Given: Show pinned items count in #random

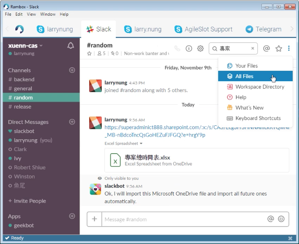Looking at the screenshot, I should click(x=115, y=54).
